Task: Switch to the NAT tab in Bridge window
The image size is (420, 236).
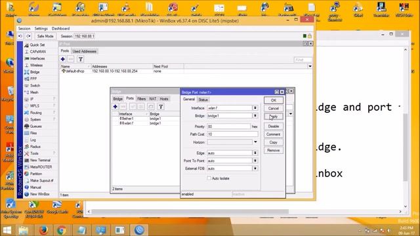Action: click(153, 99)
